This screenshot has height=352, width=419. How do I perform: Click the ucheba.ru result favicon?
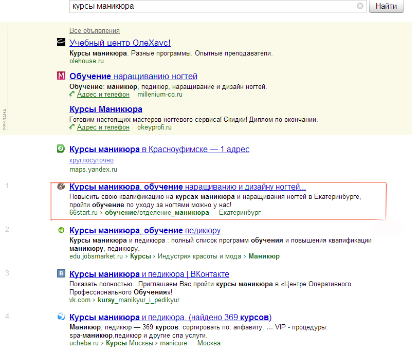pyautogui.click(x=61, y=317)
